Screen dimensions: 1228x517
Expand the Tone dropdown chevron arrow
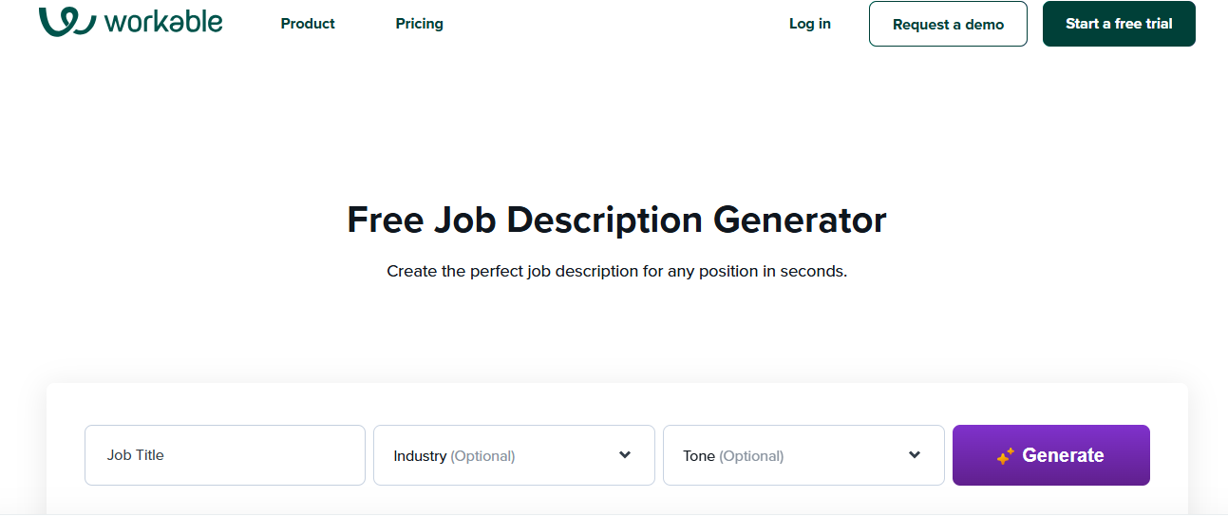pyautogui.click(x=915, y=455)
